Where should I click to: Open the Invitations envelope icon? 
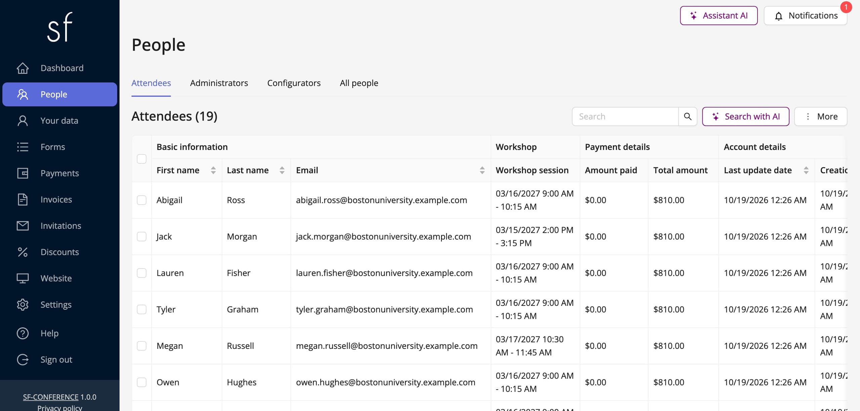pos(23,226)
